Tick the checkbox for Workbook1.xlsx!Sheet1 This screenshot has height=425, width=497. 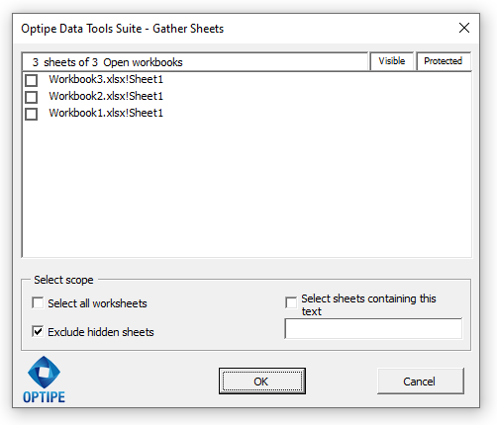coord(32,114)
